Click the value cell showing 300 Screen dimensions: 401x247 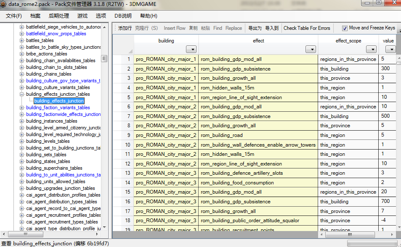click(x=387, y=69)
